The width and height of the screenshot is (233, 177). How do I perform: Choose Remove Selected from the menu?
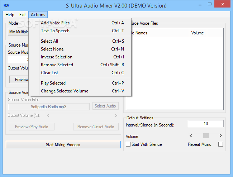click(57, 65)
